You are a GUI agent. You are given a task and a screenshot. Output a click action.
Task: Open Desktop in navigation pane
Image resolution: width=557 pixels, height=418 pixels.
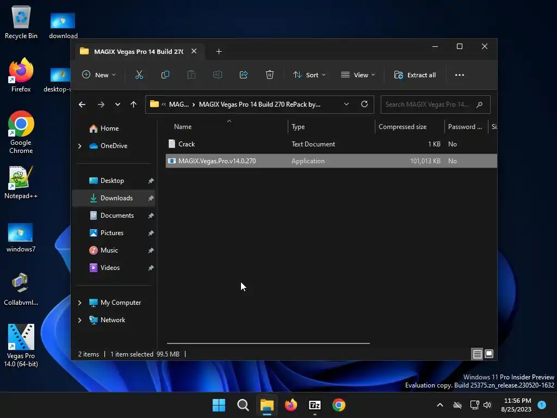(112, 181)
